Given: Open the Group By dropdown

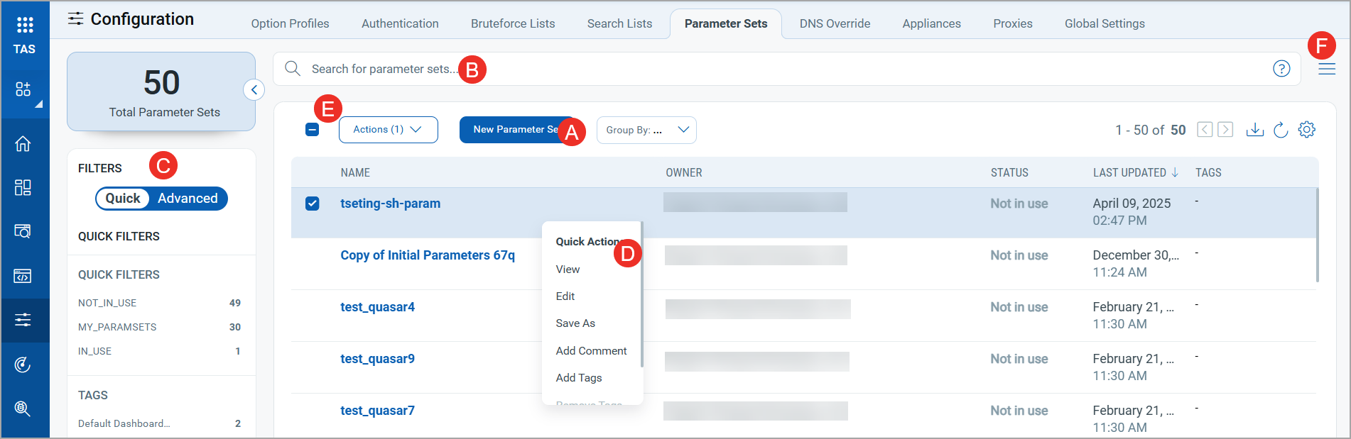Looking at the screenshot, I should coord(646,130).
